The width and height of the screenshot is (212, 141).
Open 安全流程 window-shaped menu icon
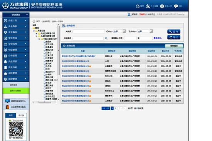pos(5,44)
